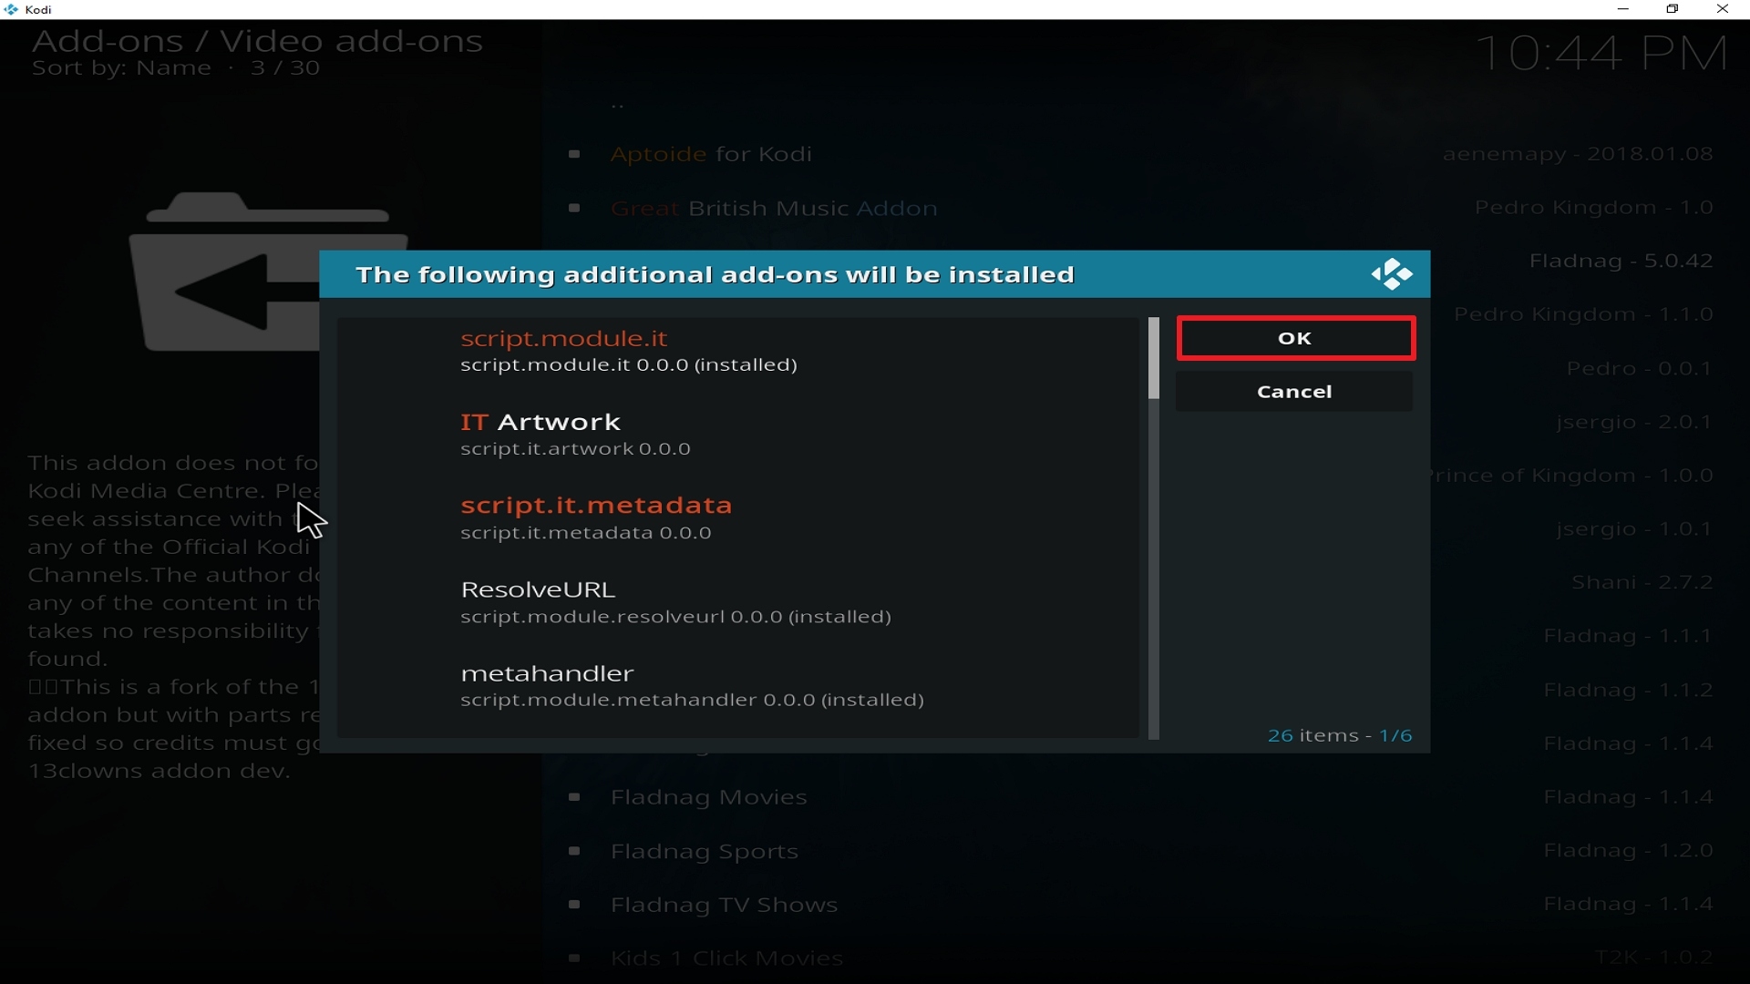
Task: Click bullet icon beside Fladnag TV Shows
Action: (x=575, y=905)
